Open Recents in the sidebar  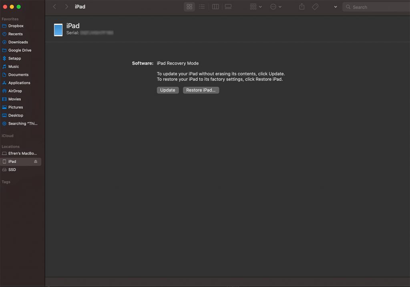21,34
